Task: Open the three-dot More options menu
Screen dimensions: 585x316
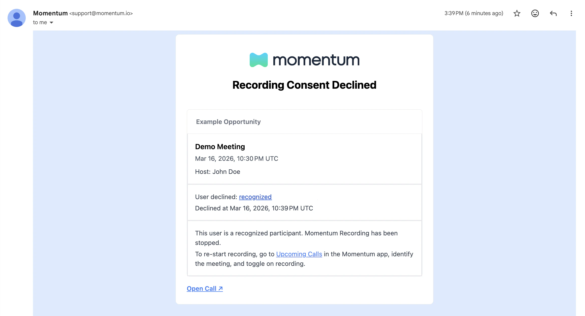Action: pos(571,13)
